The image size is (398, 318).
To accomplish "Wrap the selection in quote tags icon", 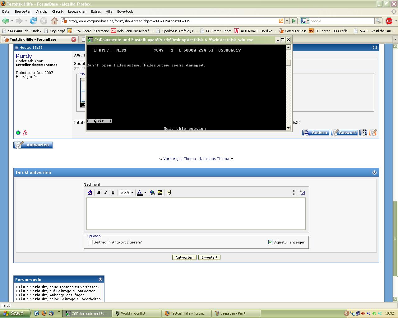I will 169,193.
